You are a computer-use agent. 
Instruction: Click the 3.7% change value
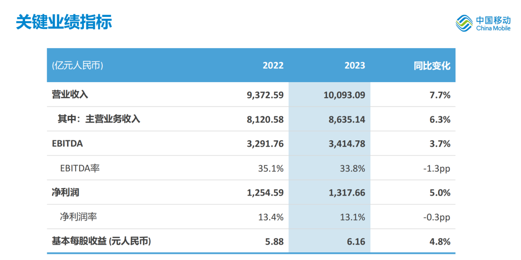[x=440, y=144]
